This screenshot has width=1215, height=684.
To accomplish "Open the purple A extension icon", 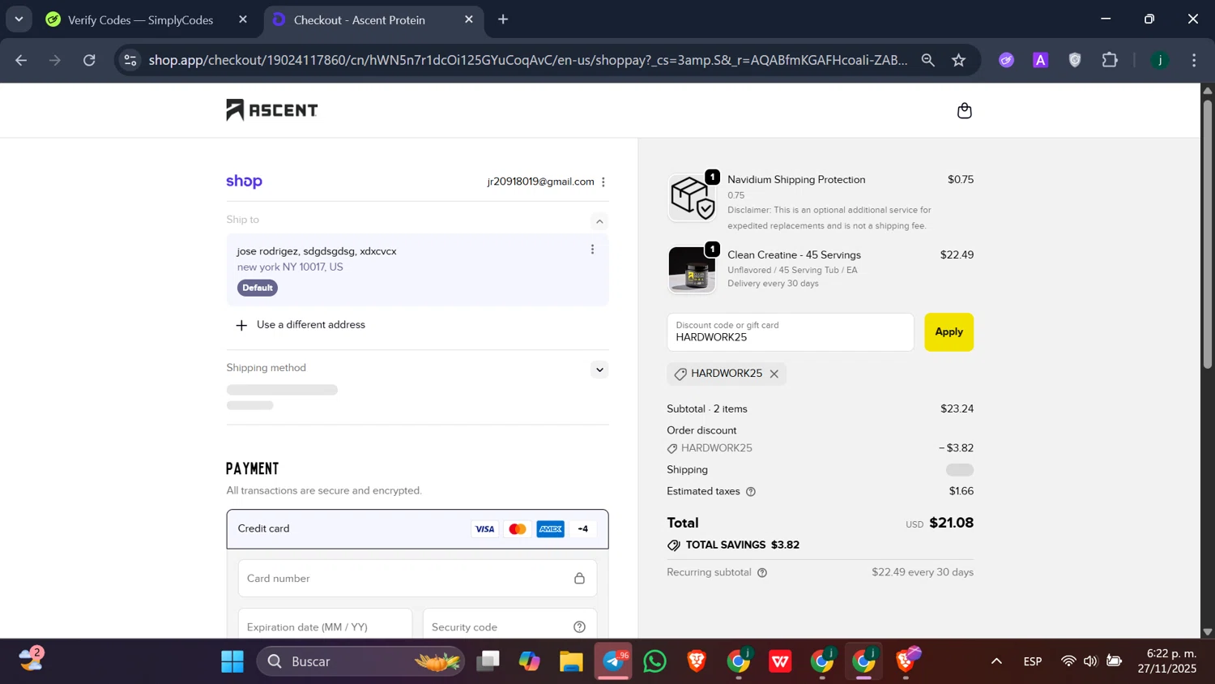I will click(1041, 60).
